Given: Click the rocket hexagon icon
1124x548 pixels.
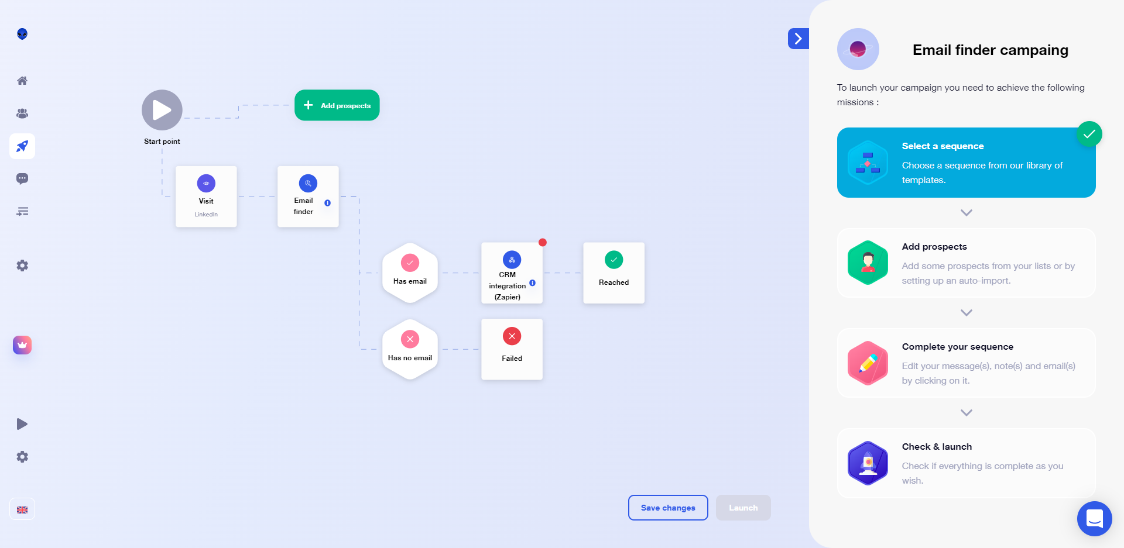Looking at the screenshot, I should [868, 463].
